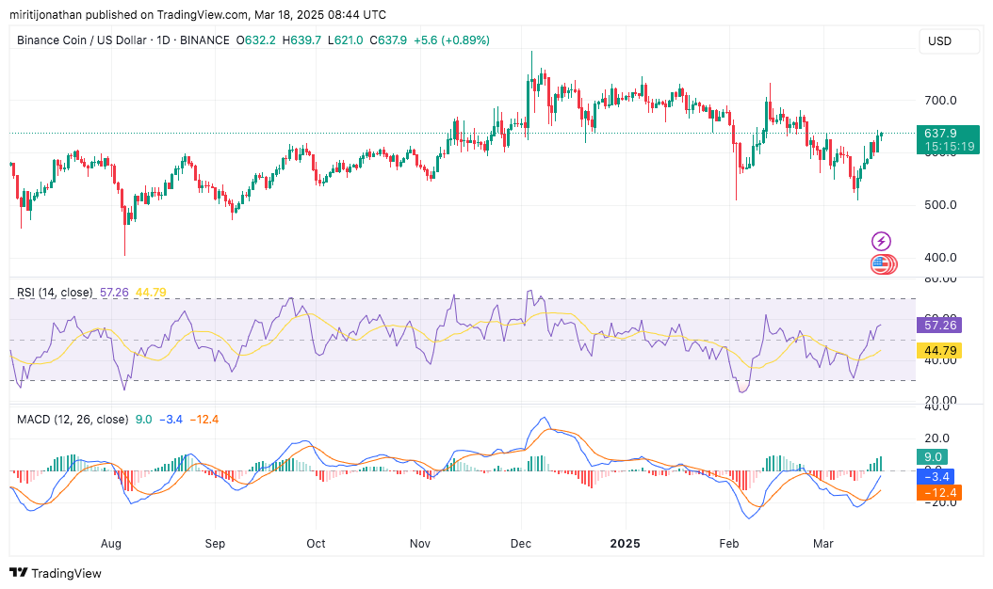Viewport: 993px width, 589px height.
Task: Click the 2025 label on time axis
Action: (625, 544)
